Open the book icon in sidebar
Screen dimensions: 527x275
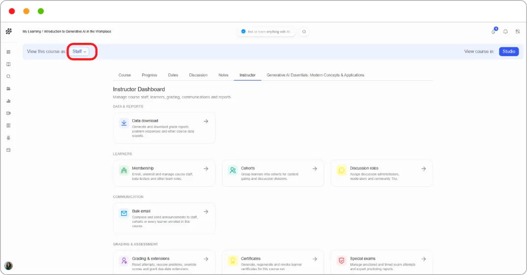click(x=8, y=64)
